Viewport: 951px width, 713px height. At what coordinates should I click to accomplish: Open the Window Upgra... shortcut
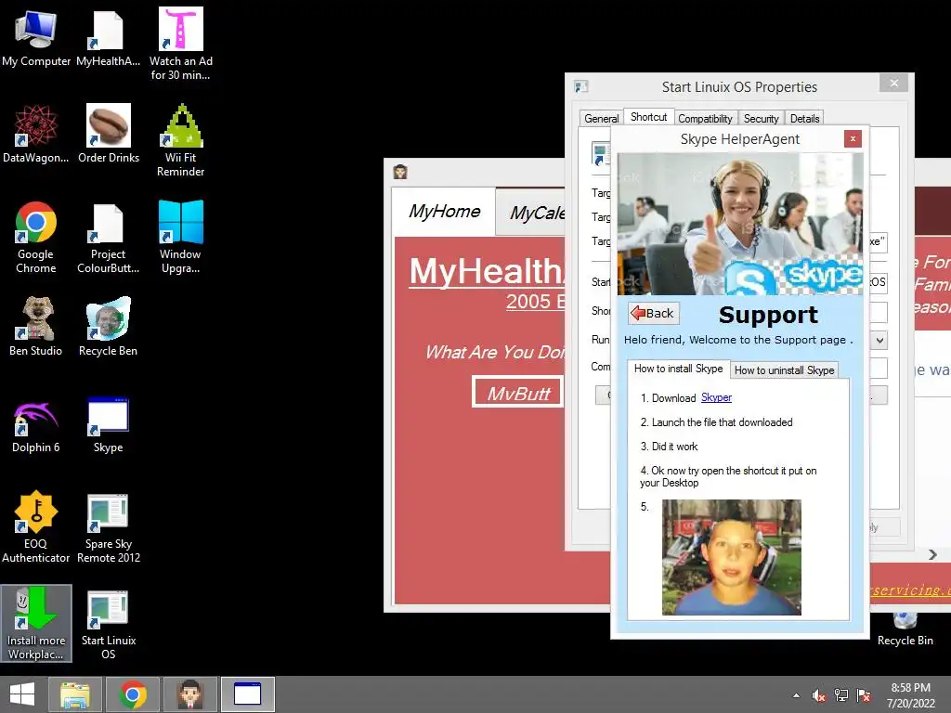click(181, 237)
